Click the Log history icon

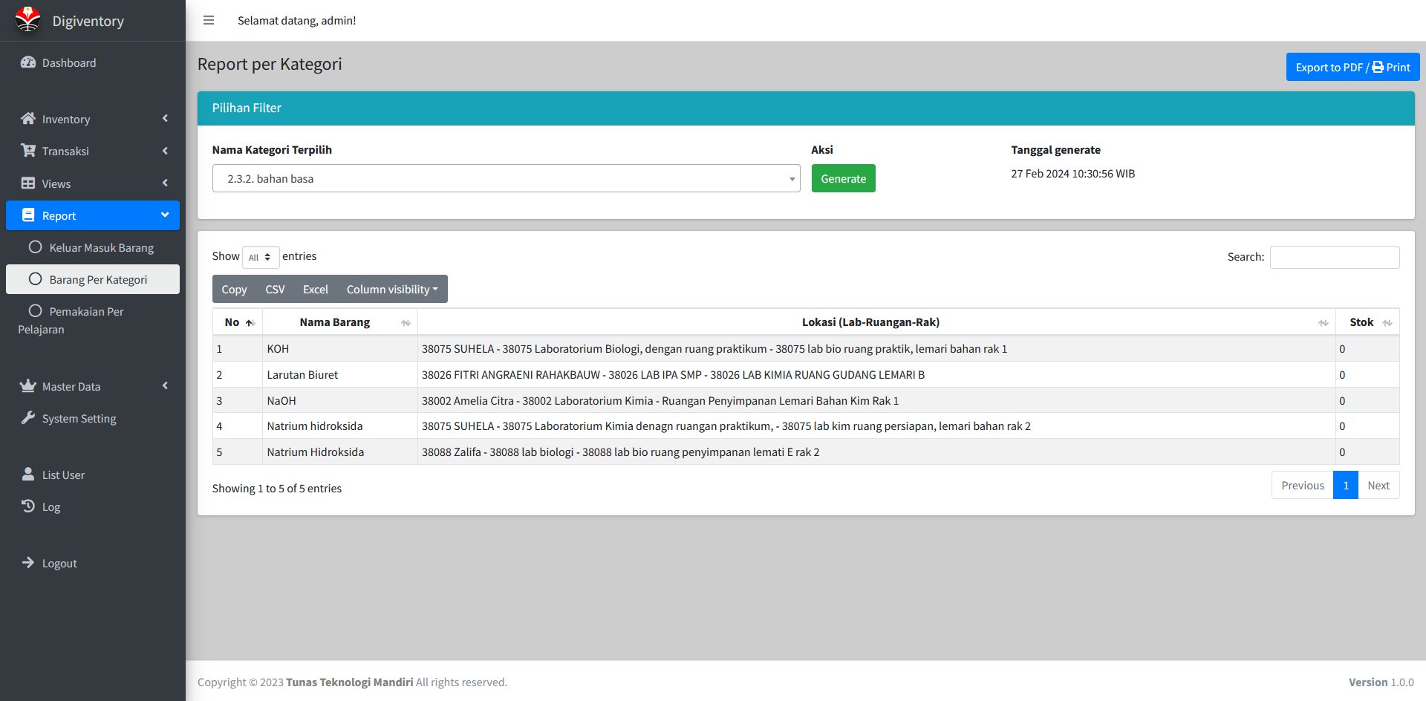pyautogui.click(x=28, y=506)
